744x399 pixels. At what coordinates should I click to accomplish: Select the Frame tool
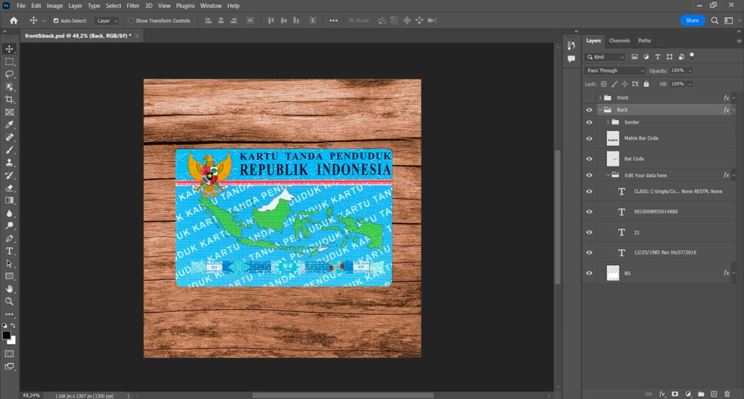pos(9,112)
